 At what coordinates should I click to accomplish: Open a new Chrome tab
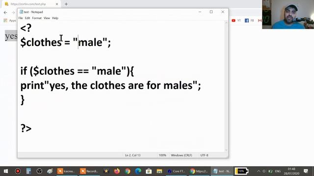pos(66,4)
